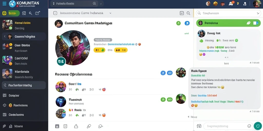The image size is (263, 131).
Task: Open the large hero profile picture
Action: click(x=73, y=48)
